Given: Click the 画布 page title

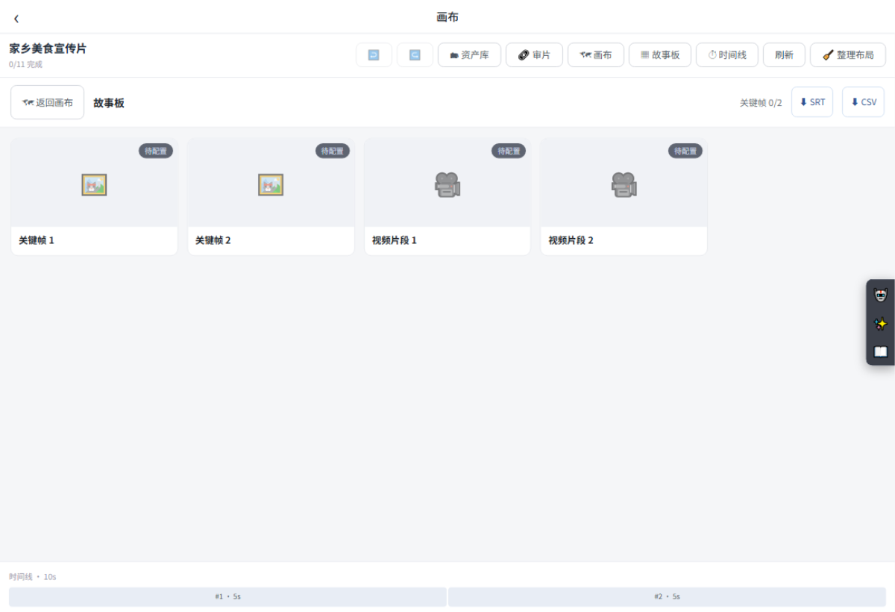Looking at the screenshot, I should click(x=447, y=17).
